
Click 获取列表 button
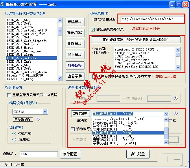[80, 113]
